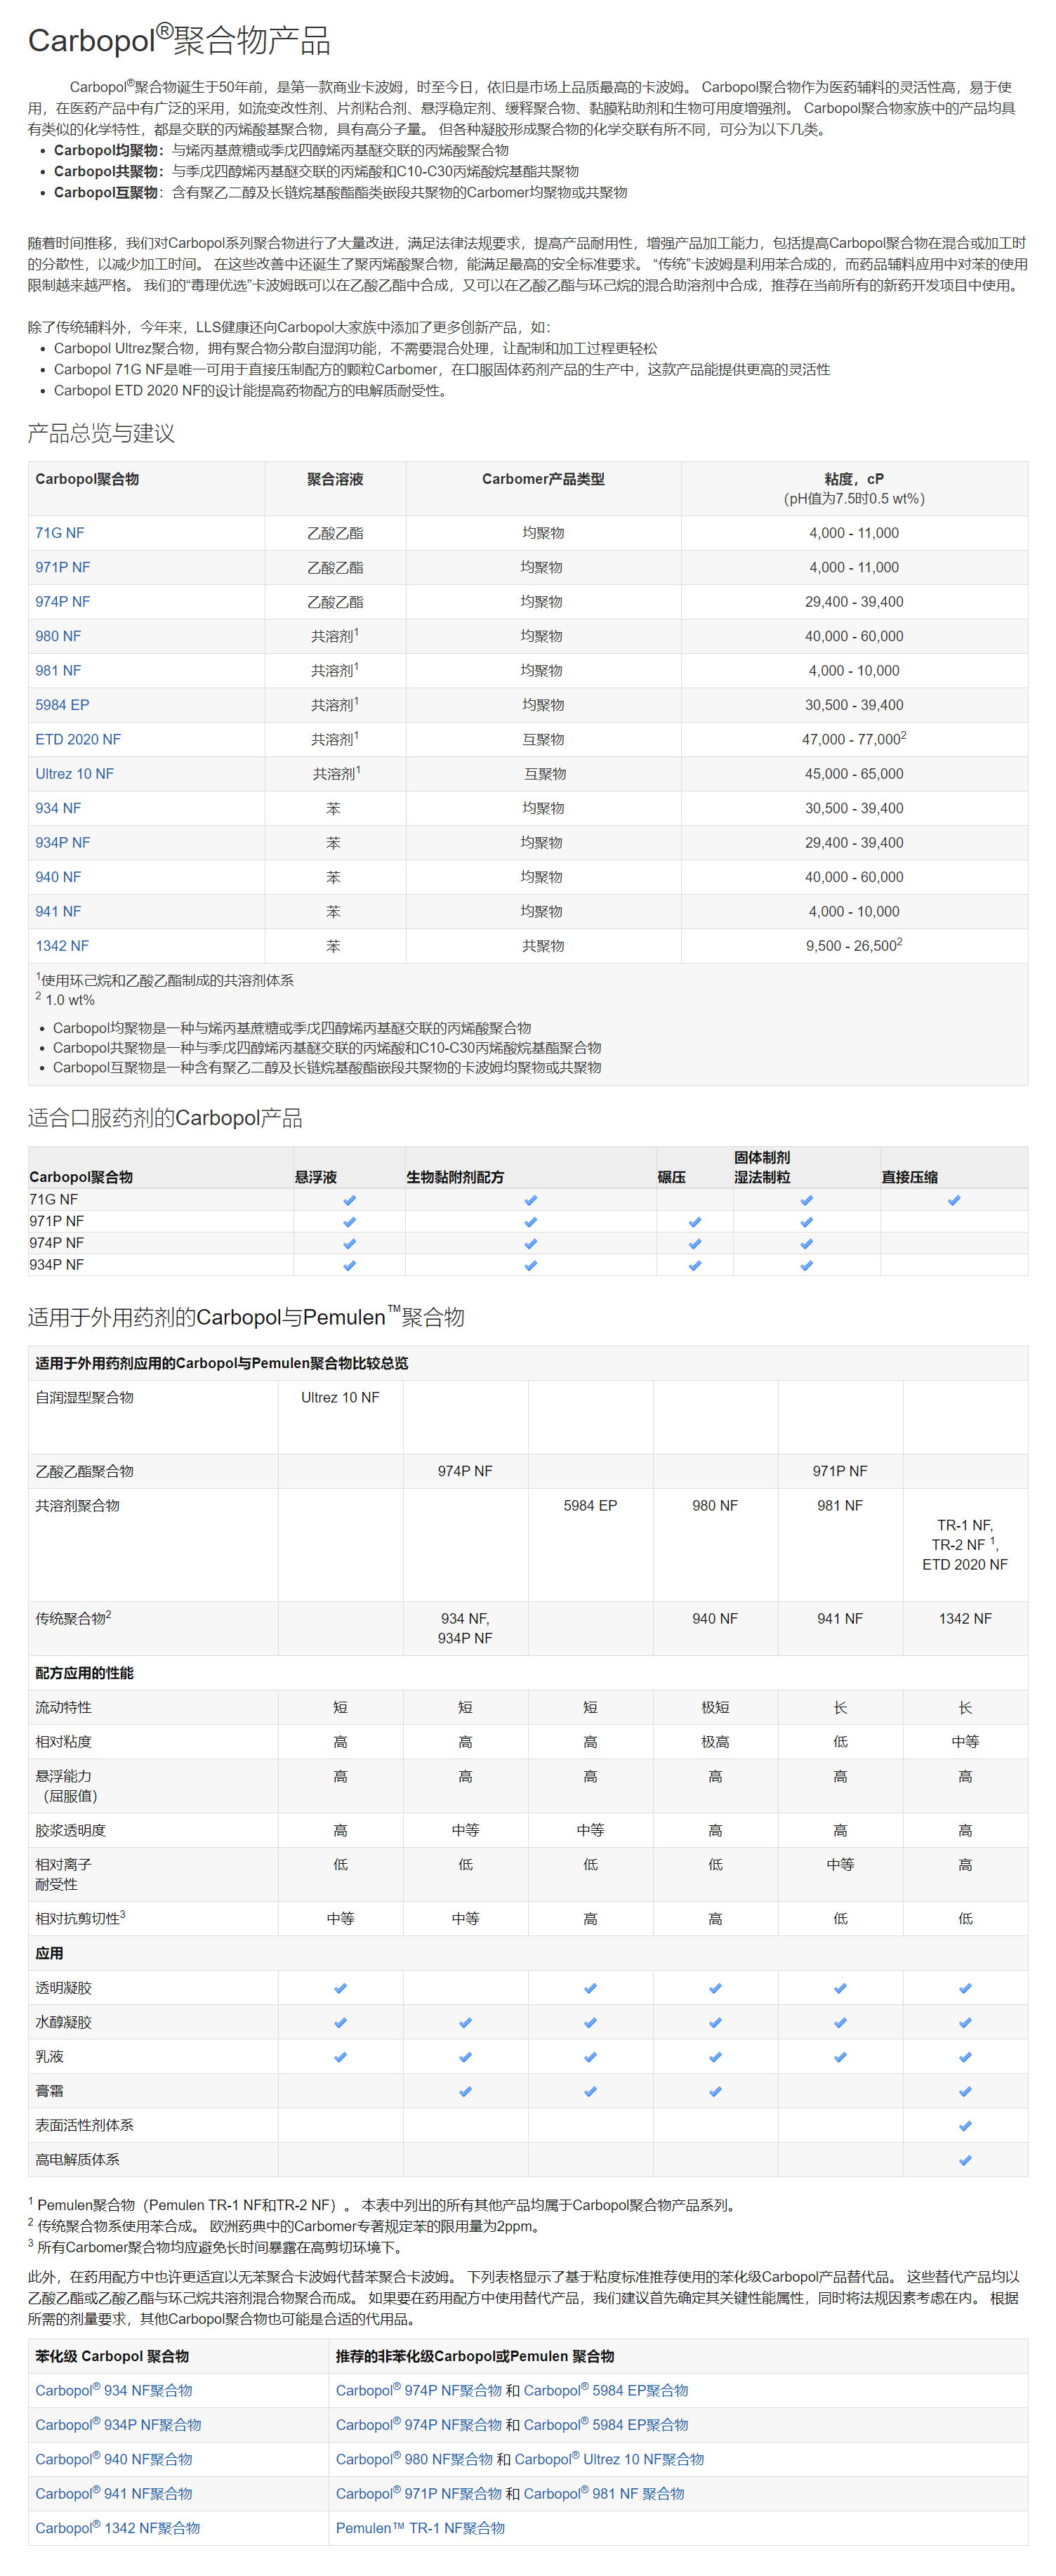Click the 971P NF suspension (悬浮液) checkmark
Image resolution: width=1056 pixels, height=2576 pixels.
pos(349,1222)
